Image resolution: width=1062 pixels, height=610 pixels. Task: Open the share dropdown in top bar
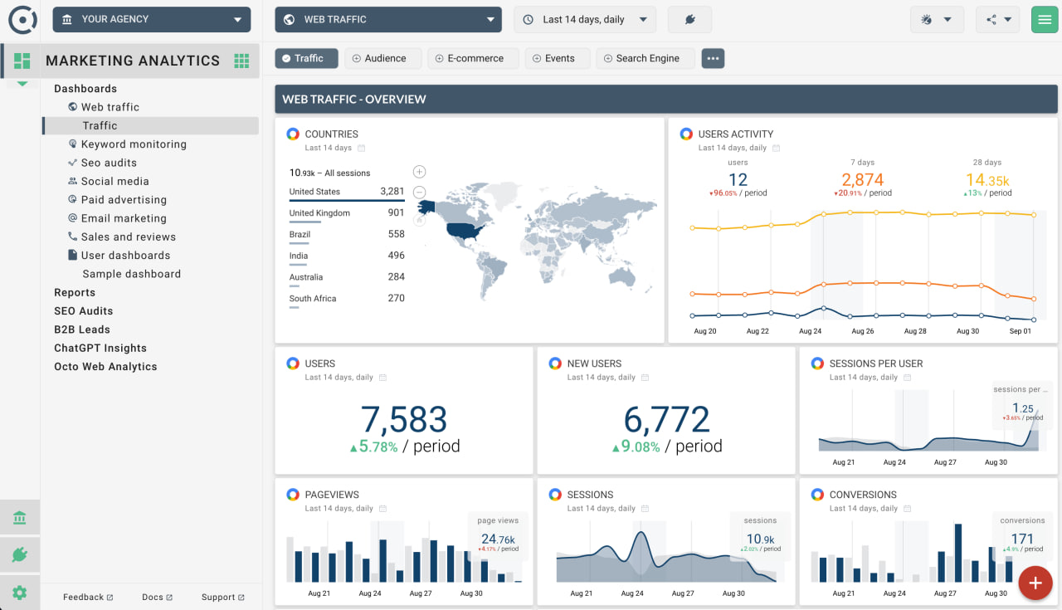click(998, 20)
